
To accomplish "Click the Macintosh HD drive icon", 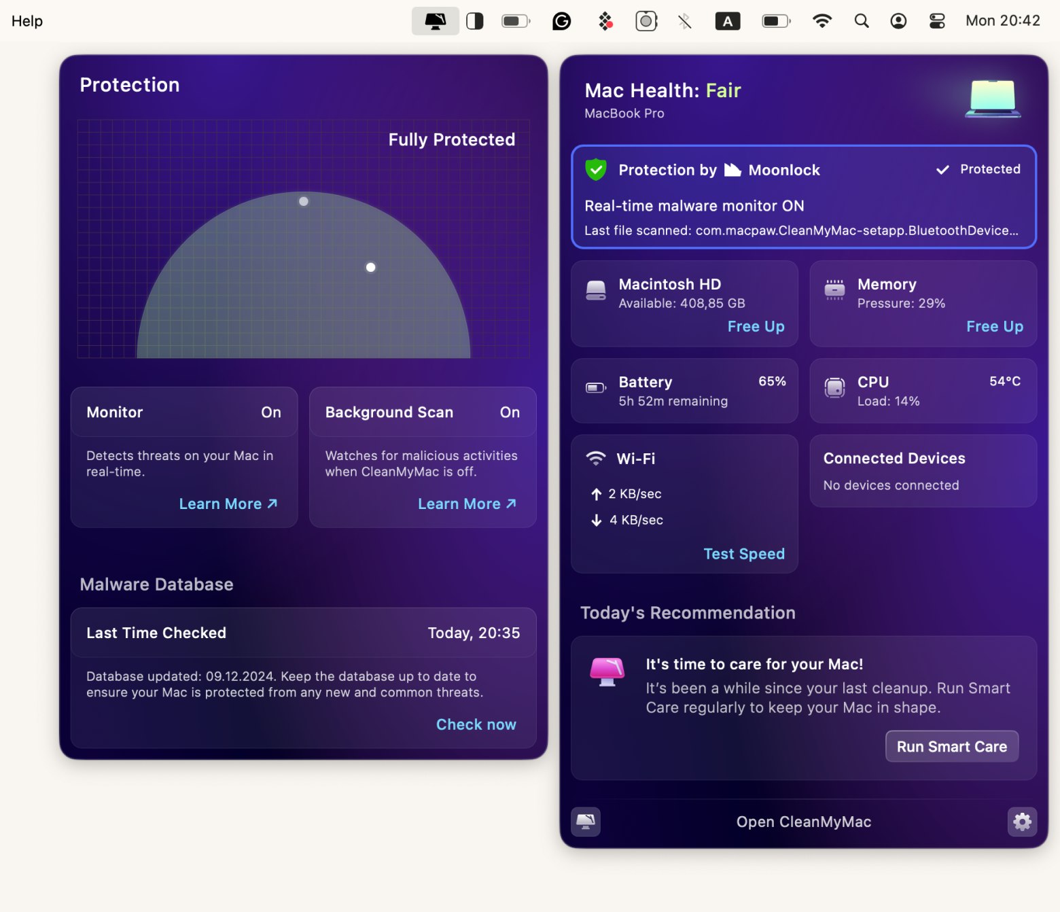I will coord(596,291).
